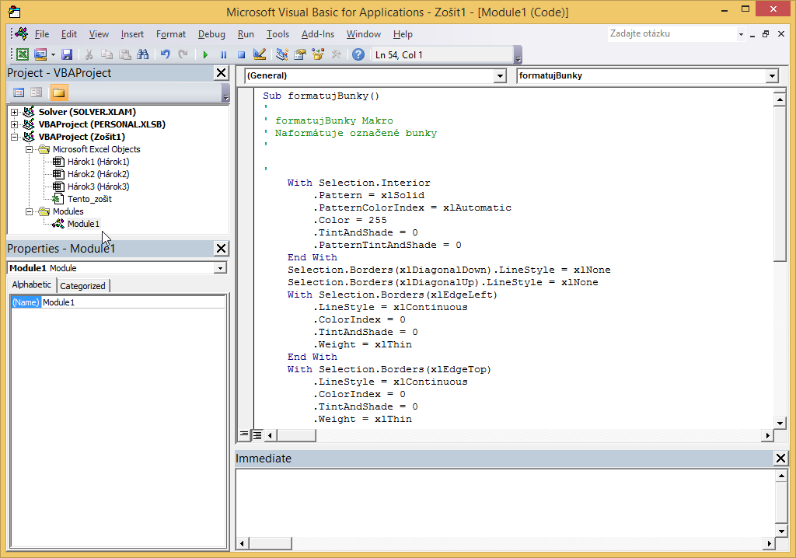Run the macro with the green play icon
The width and height of the screenshot is (796, 558).
click(x=205, y=54)
